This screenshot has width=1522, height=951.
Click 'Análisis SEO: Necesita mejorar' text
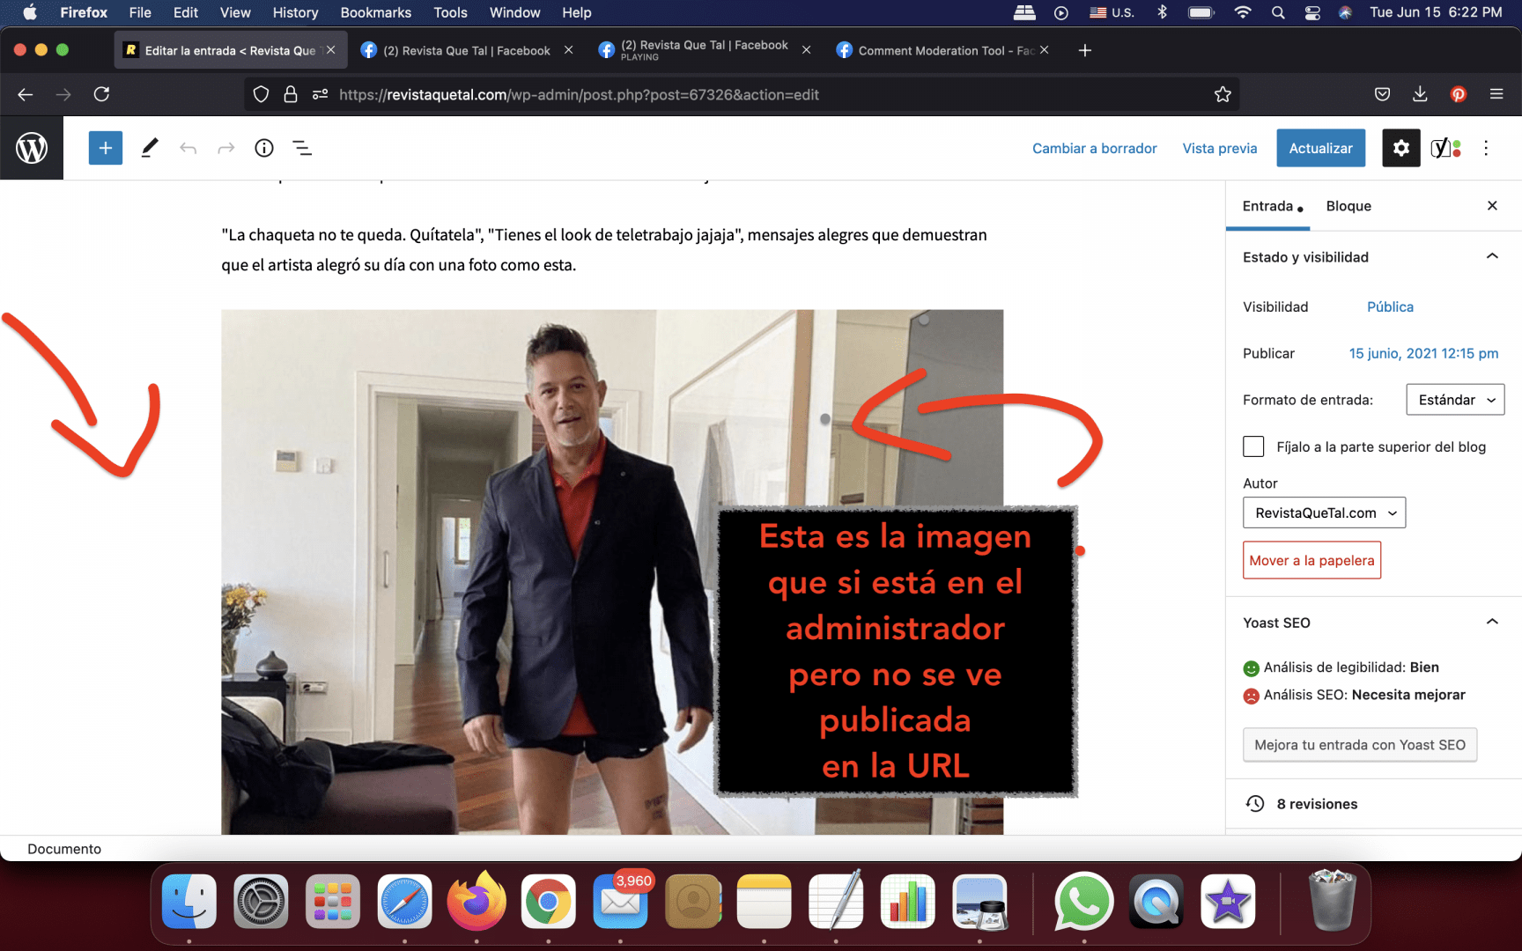1364,695
